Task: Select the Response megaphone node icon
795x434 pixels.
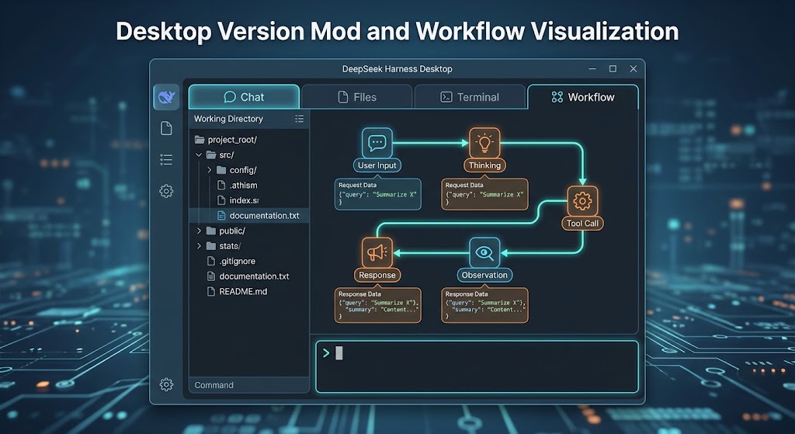Action: coord(377,252)
